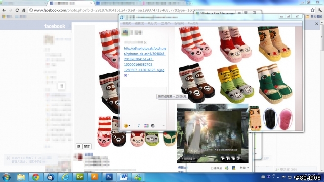Bookmark this page with the star icon
Screen dimensions: 324x182
tap(313, 10)
